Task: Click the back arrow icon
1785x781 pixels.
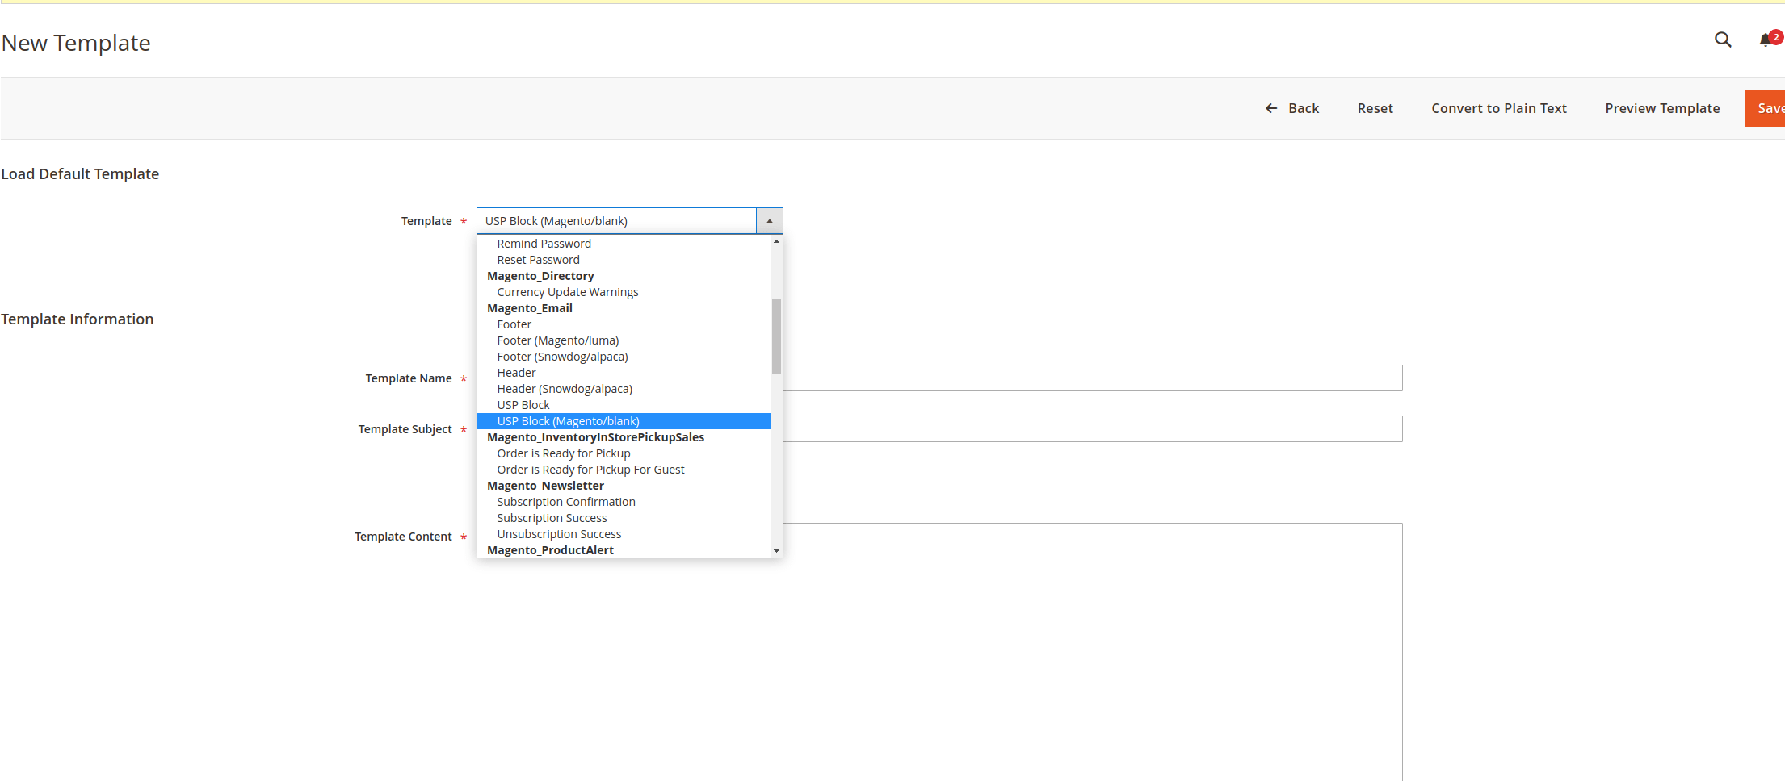Action: 1270,107
